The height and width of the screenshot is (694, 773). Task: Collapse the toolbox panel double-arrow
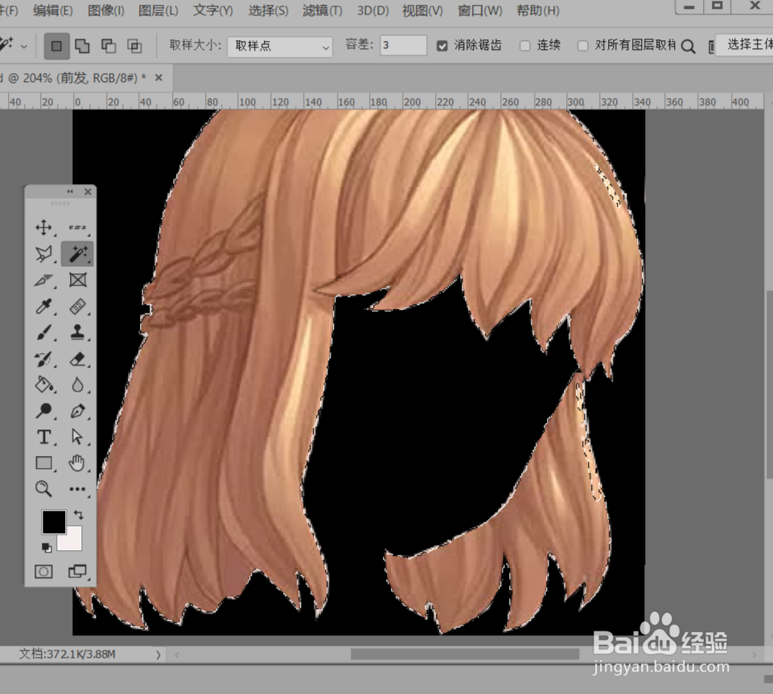pos(70,191)
